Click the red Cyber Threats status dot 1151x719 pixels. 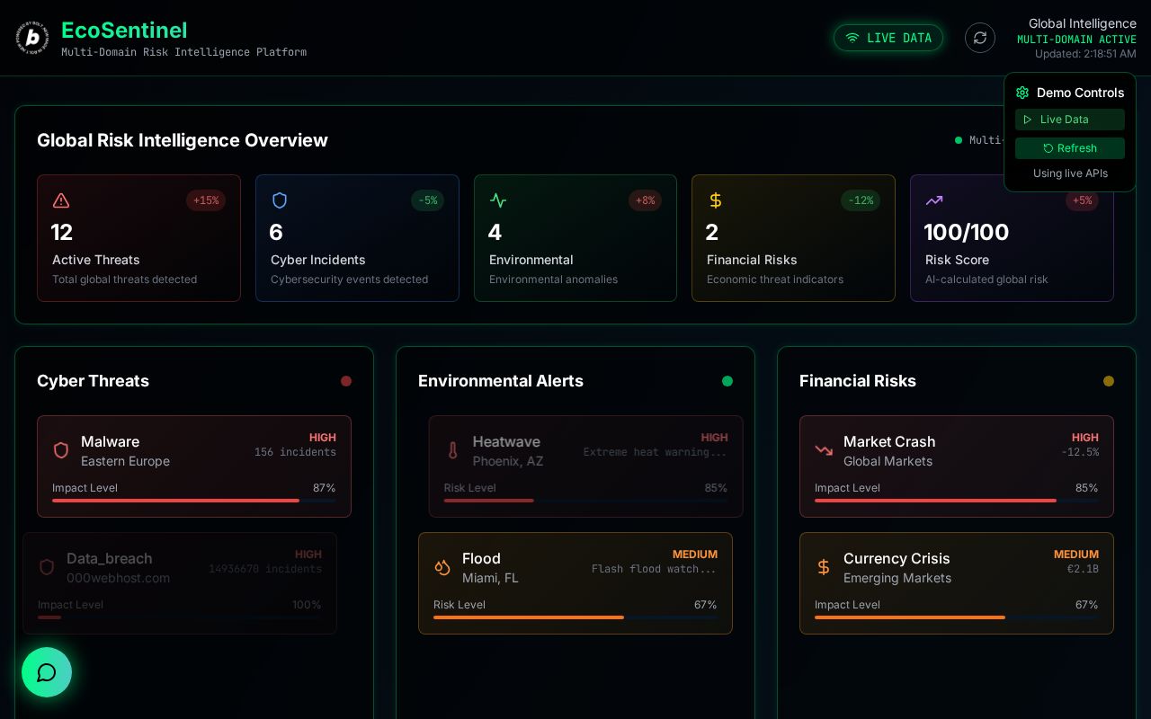pos(346,381)
